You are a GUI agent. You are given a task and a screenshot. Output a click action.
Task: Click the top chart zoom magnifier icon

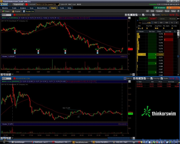[4, 75]
